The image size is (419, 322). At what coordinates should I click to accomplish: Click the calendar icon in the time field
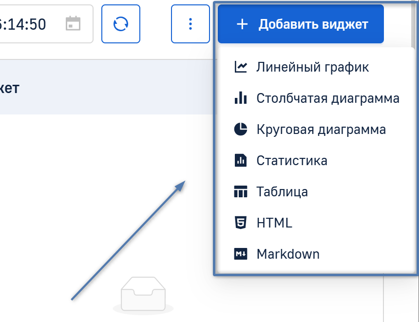tap(73, 23)
